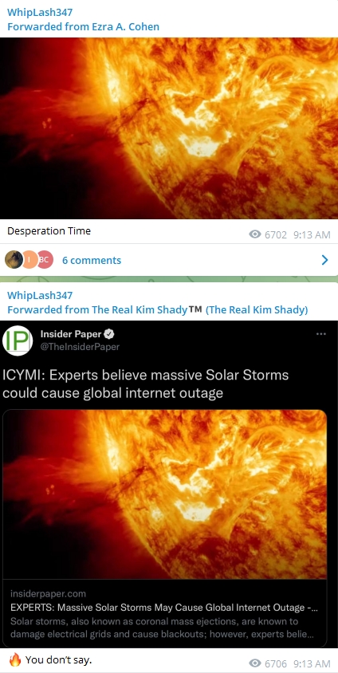The height and width of the screenshot is (673, 338).
Task: Click the BC commenter avatar
Action: click(x=45, y=260)
